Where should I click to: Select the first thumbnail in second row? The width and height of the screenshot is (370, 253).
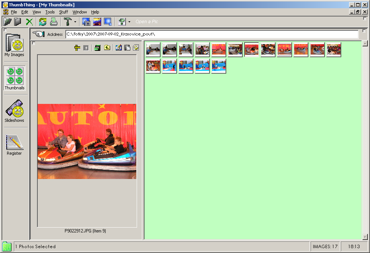[x=153, y=66]
